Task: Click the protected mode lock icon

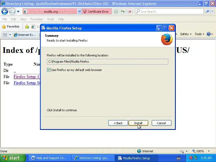Action: pyautogui.click(x=182, y=151)
